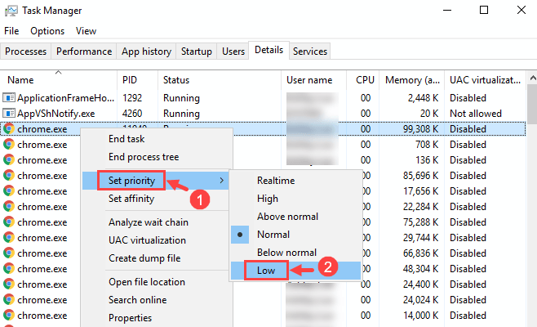Choose Set affinity from context menu

coord(158,199)
